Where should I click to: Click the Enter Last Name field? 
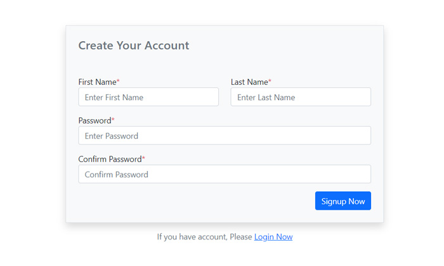pos(301,97)
